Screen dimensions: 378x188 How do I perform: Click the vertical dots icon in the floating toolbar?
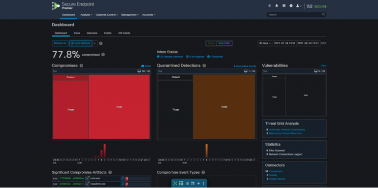pos(203,184)
